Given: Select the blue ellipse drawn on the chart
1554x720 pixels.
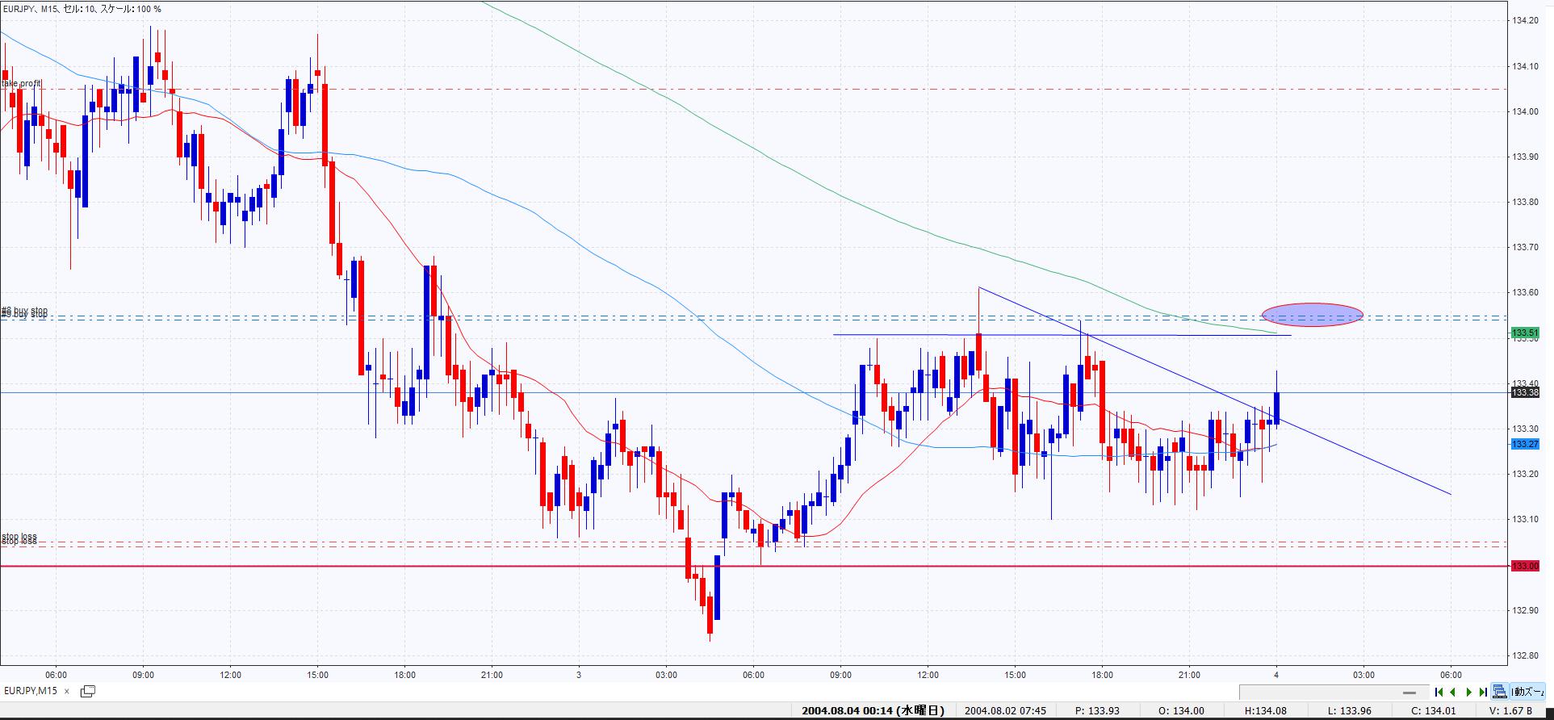Looking at the screenshot, I should coord(1312,315).
